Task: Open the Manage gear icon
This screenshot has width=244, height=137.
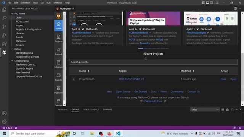Action: [x=4, y=121]
